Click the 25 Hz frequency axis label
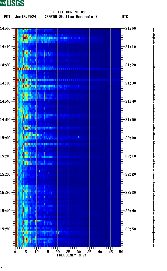The image size is (167, 271). coord(68,252)
